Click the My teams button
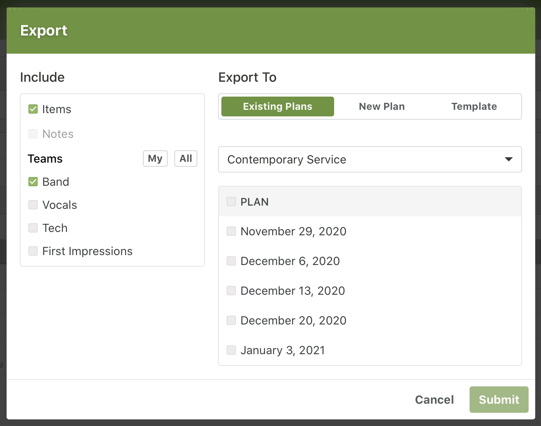541x426 pixels. pos(155,159)
